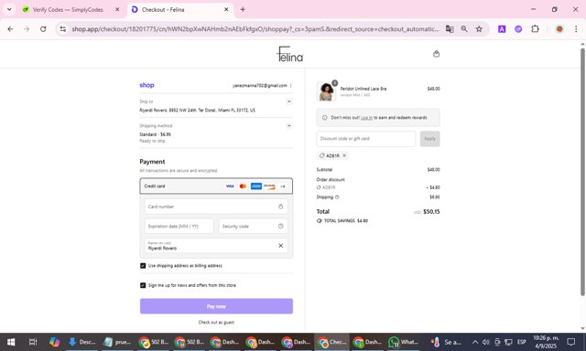Select the Credit card payment option
The height and width of the screenshot is (351, 586).
pos(216,186)
